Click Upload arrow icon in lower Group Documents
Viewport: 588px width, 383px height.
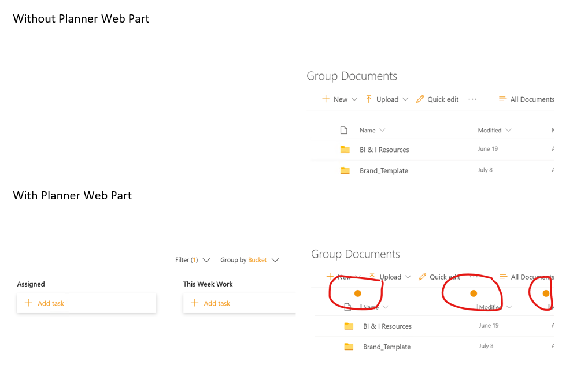[372, 277]
